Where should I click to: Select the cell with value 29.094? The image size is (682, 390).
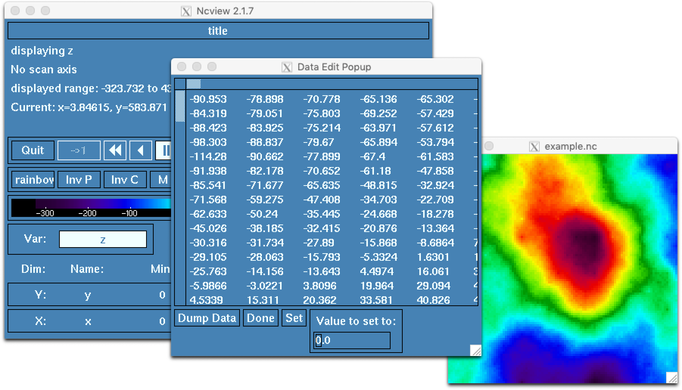tap(433, 286)
